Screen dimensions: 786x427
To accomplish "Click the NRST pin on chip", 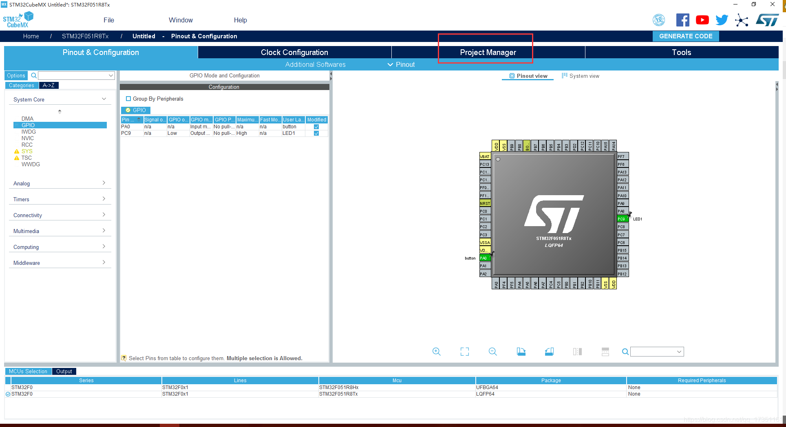I will (x=485, y=203).
